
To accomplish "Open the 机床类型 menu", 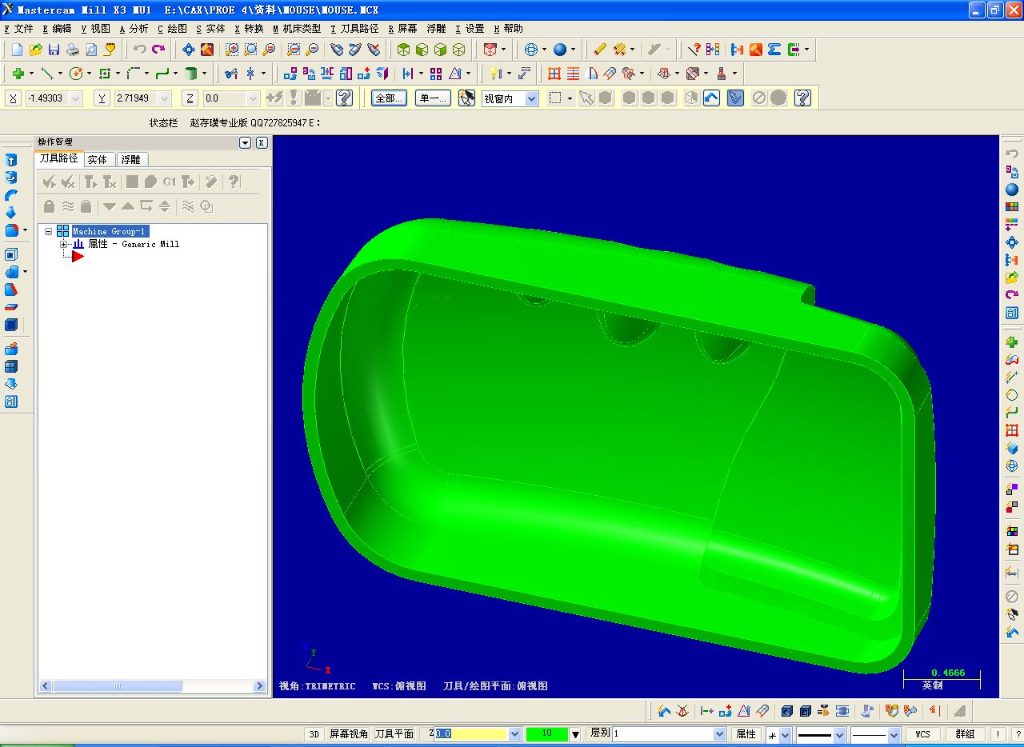I will tap(297, 29).
